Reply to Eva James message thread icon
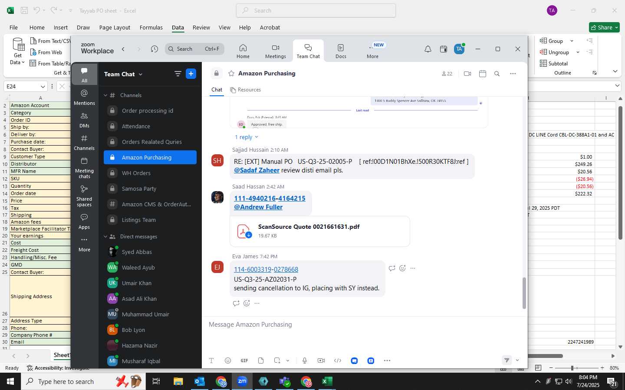This screenshot has width=625, height=390. coord(392,268)
